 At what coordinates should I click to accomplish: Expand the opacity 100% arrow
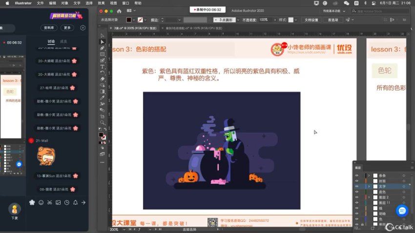(x=275, y=20)
